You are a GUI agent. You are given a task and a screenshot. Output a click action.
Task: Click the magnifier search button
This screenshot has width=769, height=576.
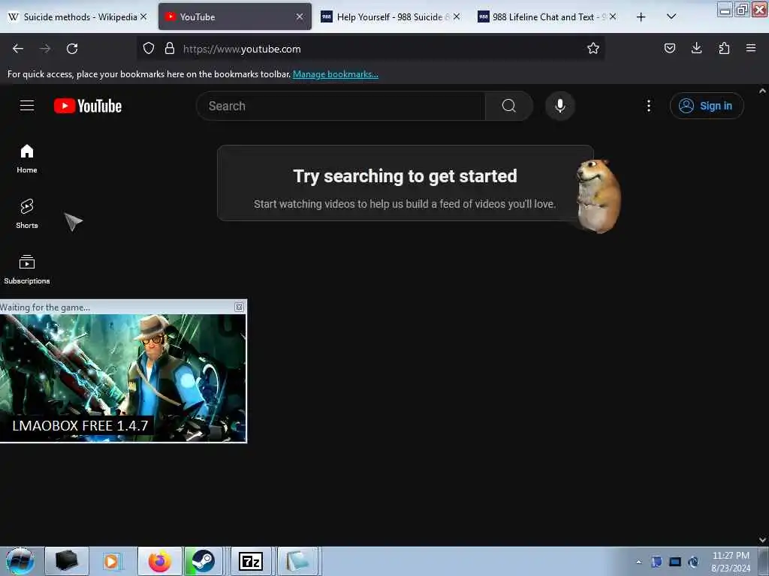508,106
